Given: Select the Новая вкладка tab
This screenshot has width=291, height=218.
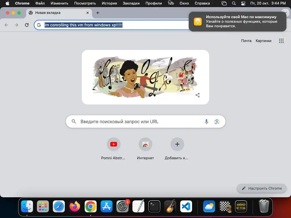Looking at the screenshot, I should pyautogui.click(x=59, y=13).
